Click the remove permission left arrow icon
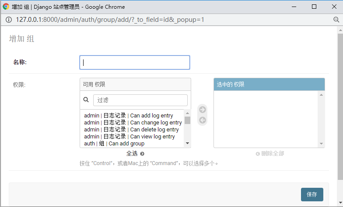Viewport: 343px width, 207px height. coord(203,120)
